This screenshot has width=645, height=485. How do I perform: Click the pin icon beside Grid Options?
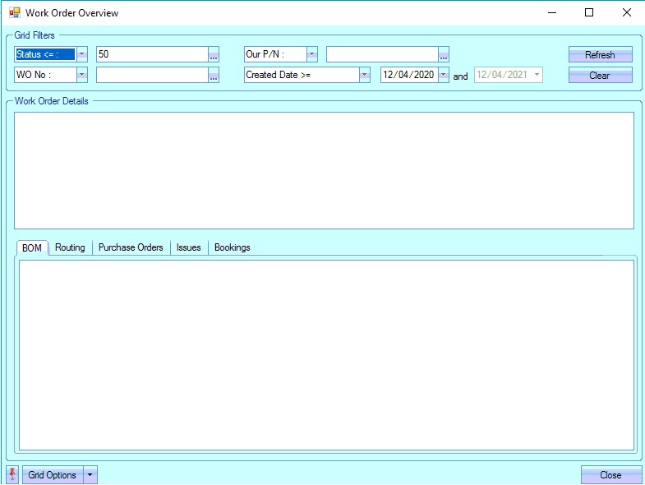tap(12, 475)
